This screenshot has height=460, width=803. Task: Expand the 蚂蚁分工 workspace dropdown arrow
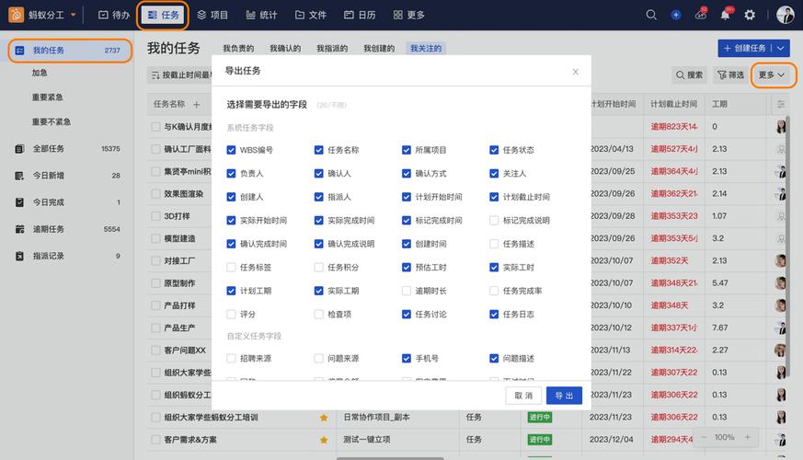(74, 15)
